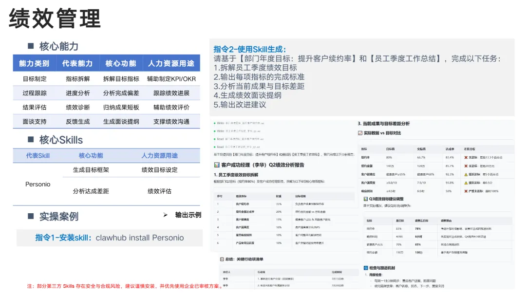
Task: Click the line 5.输出改进建议
Action: (x=240, y=105)
